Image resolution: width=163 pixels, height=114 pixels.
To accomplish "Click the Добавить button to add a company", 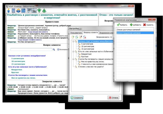I will (136, 25).
